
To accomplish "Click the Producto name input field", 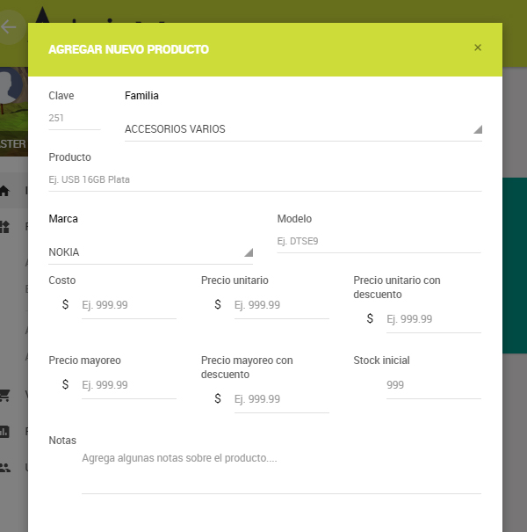I will pyautogui.click(x=265, y=179).
